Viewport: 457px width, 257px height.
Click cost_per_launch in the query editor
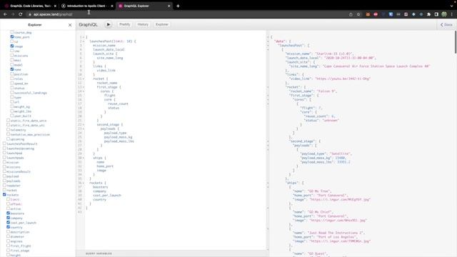[107, 195]
